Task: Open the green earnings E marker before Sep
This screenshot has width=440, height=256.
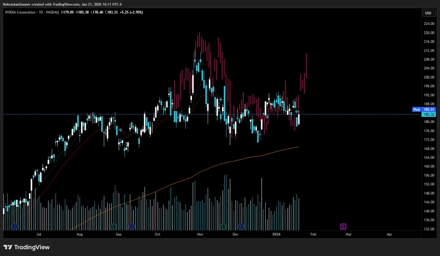Action: [x=113, y=227]
